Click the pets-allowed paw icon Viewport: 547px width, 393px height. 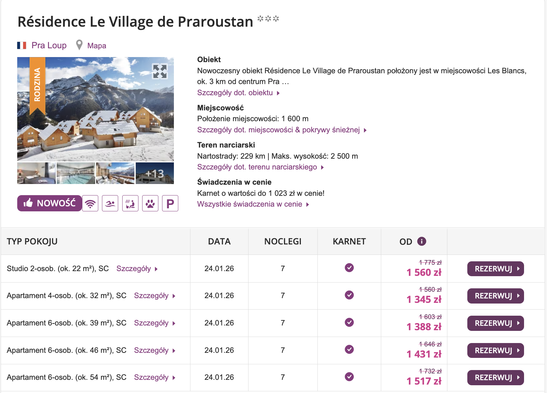click(150, 203)
